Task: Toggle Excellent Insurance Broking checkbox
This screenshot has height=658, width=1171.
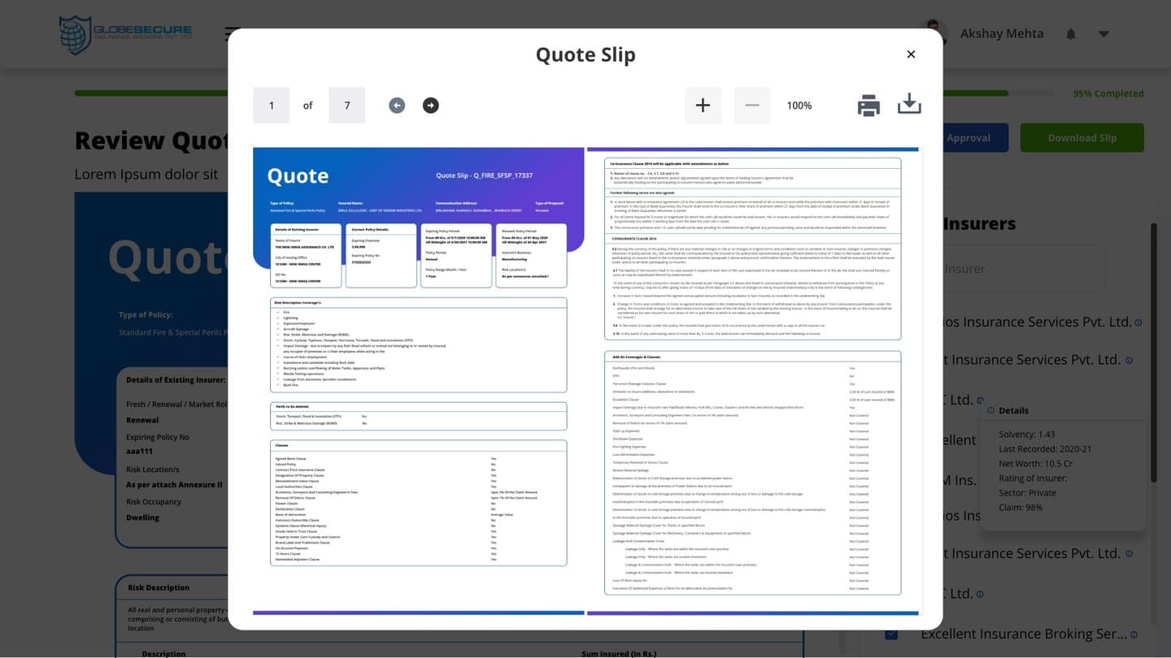Action: click(891, 634)
